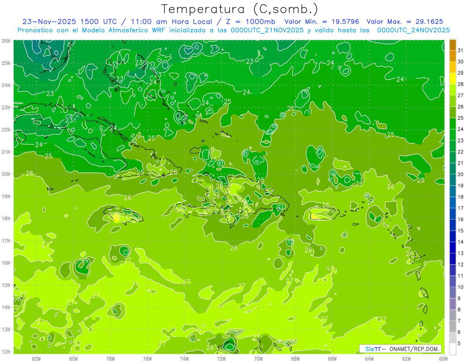This screenshot has width=471, height=364.
Task: Click the "64W" longitude axis label
Action: click(x=369, y=359)
